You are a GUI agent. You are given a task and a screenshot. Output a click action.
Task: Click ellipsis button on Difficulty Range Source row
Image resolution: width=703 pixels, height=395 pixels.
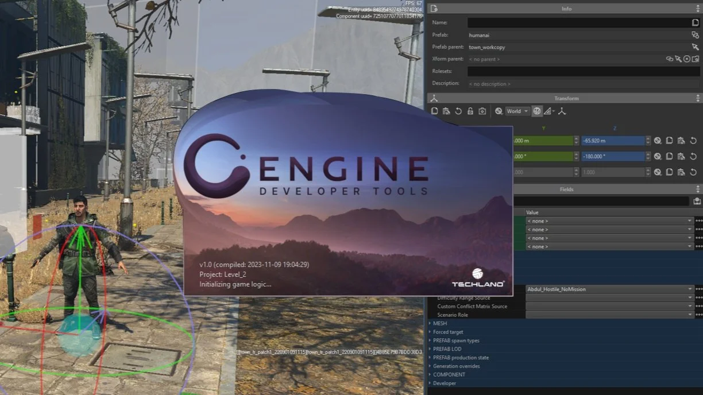pyautogui.click(x=699, y=297)
